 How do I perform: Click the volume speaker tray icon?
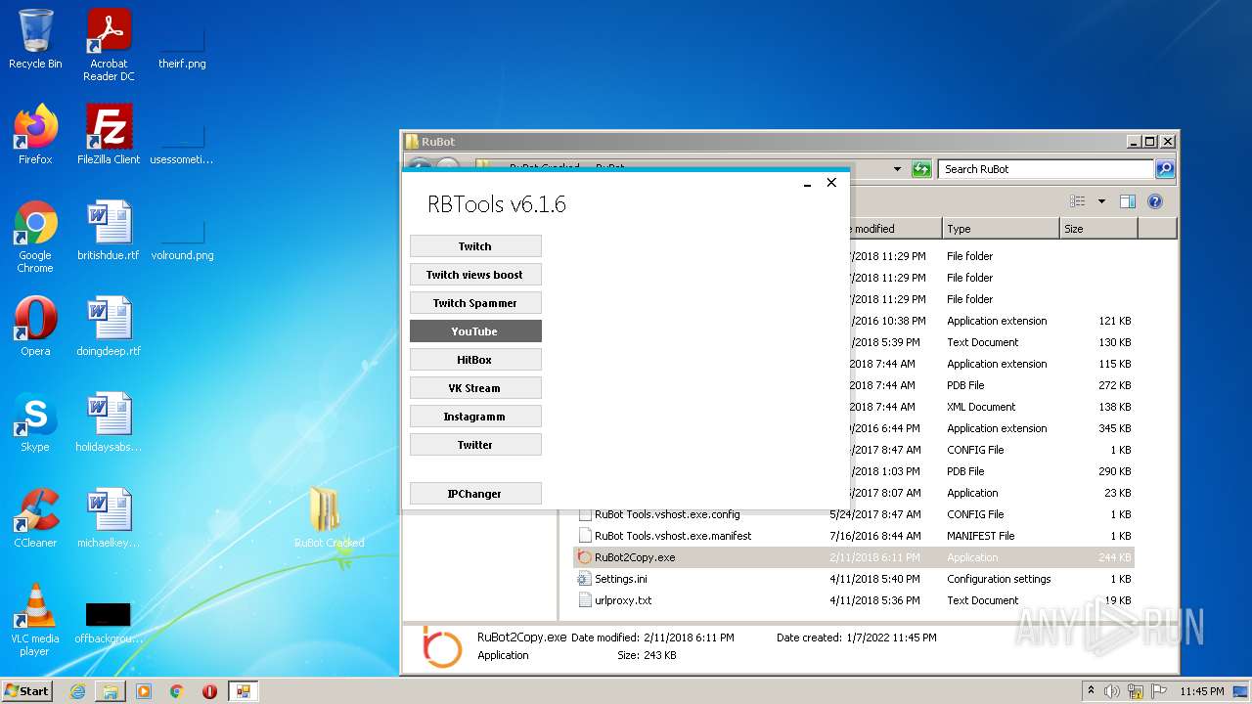click(x=1111, y=691)
